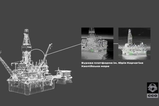This screenshot has height=106, width=159.
Task: Click the 'Каспійське море' caption line
Action: tap(92, 67)
